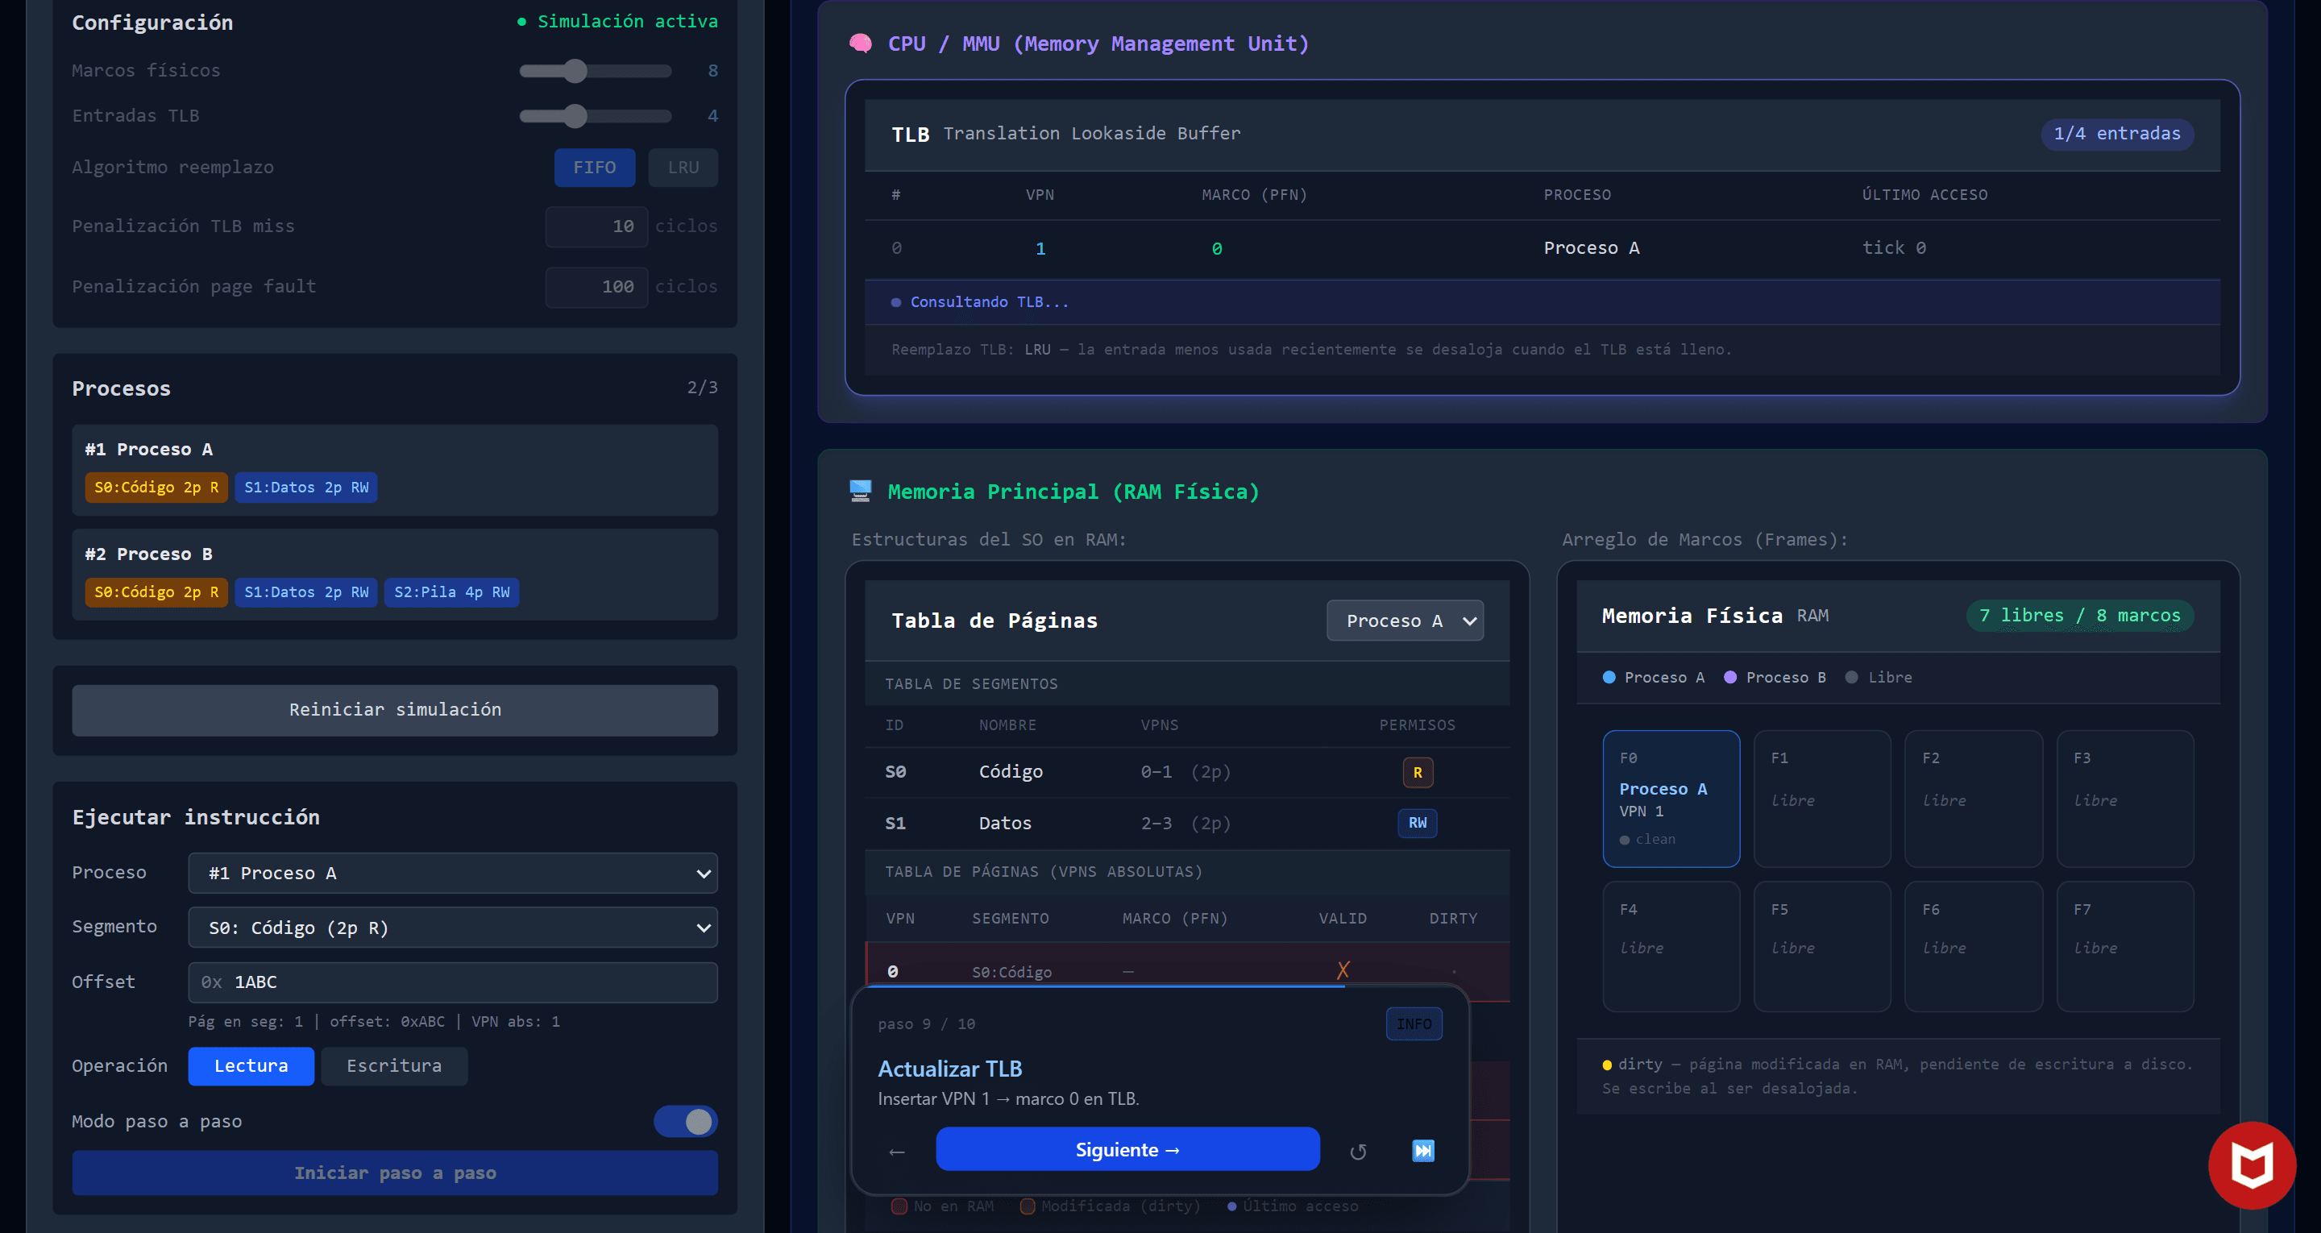
Task: Click the red McAfee shield icon
Action: pos(2252,1164)
